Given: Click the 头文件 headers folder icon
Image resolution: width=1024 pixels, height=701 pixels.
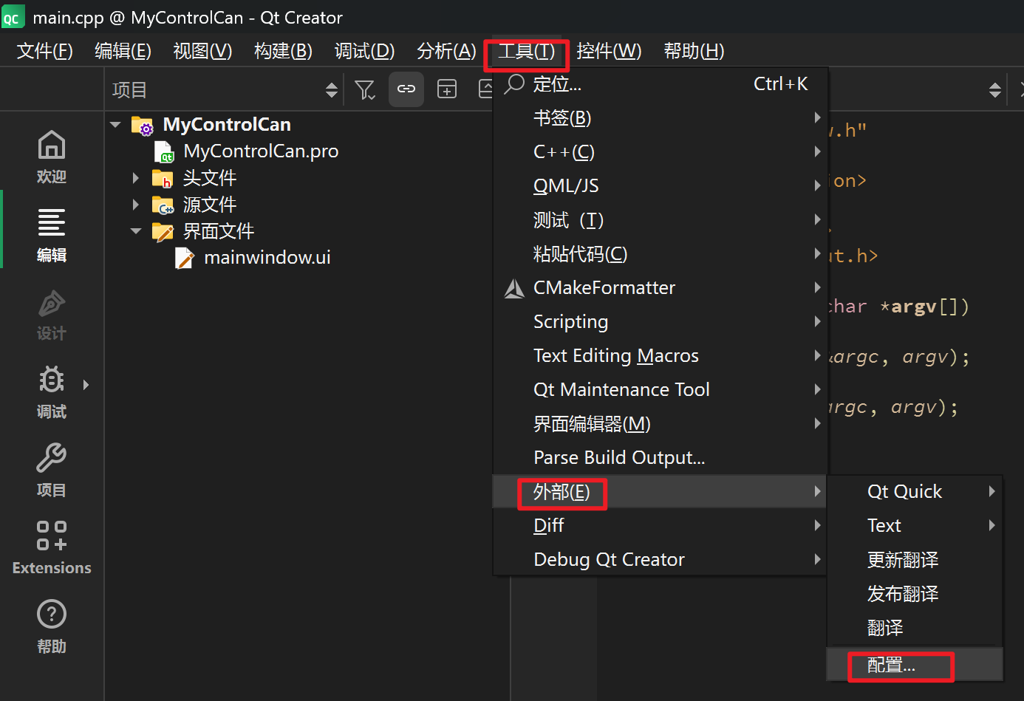Looking at the screenshot, I should (x=163, y=178).
